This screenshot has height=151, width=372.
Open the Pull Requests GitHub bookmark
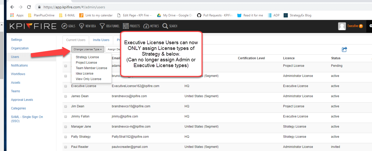click(215, 15)
